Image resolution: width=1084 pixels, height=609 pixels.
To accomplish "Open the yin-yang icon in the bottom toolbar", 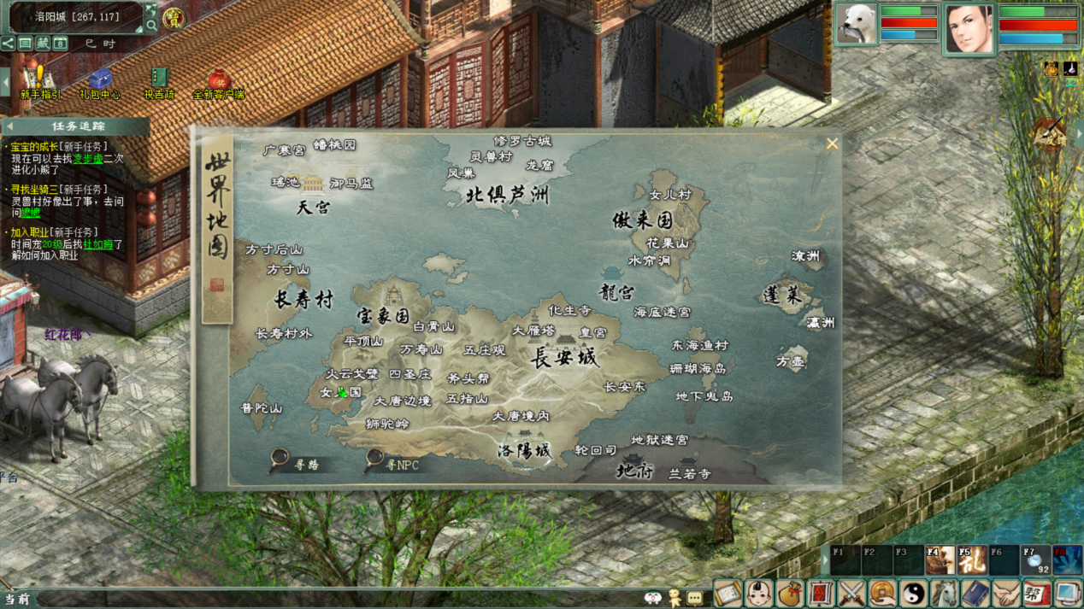I will (x=913, y=593).
